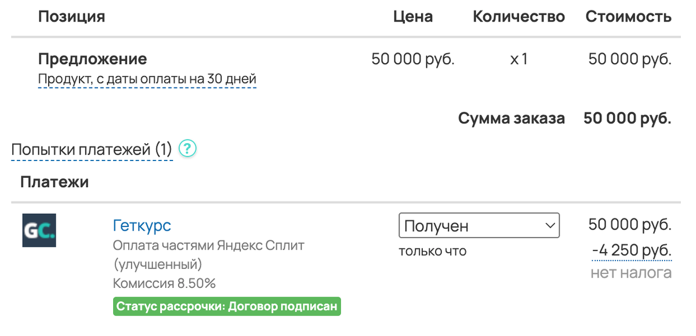Open 'Продукт, с даты оплаты на 30 дней'
Viewport: 696px width, 336px height.
147,76
